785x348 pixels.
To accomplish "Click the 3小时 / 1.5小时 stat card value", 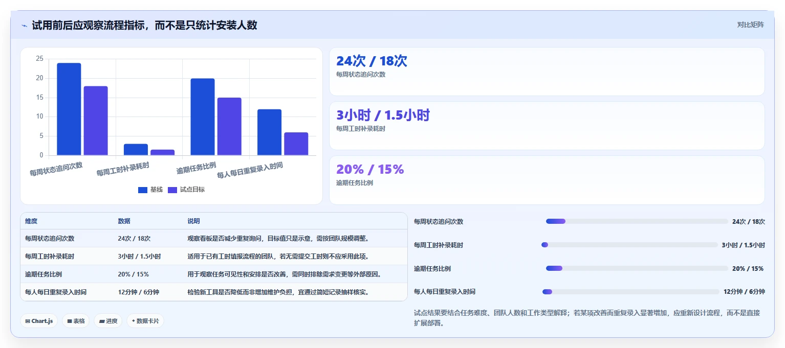I will point(383,115).
